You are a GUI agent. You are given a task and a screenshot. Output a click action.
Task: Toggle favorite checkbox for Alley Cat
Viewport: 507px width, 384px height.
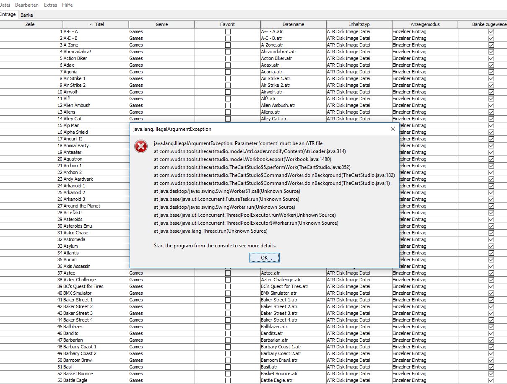pos(228,119)
